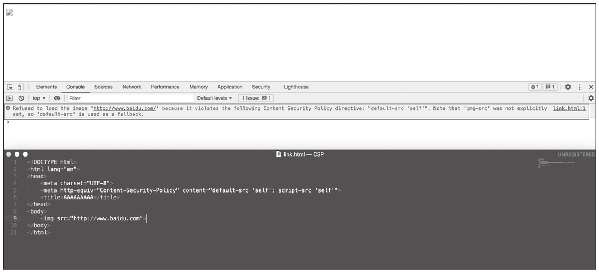Expand the top context dropdown

(39, 98)
